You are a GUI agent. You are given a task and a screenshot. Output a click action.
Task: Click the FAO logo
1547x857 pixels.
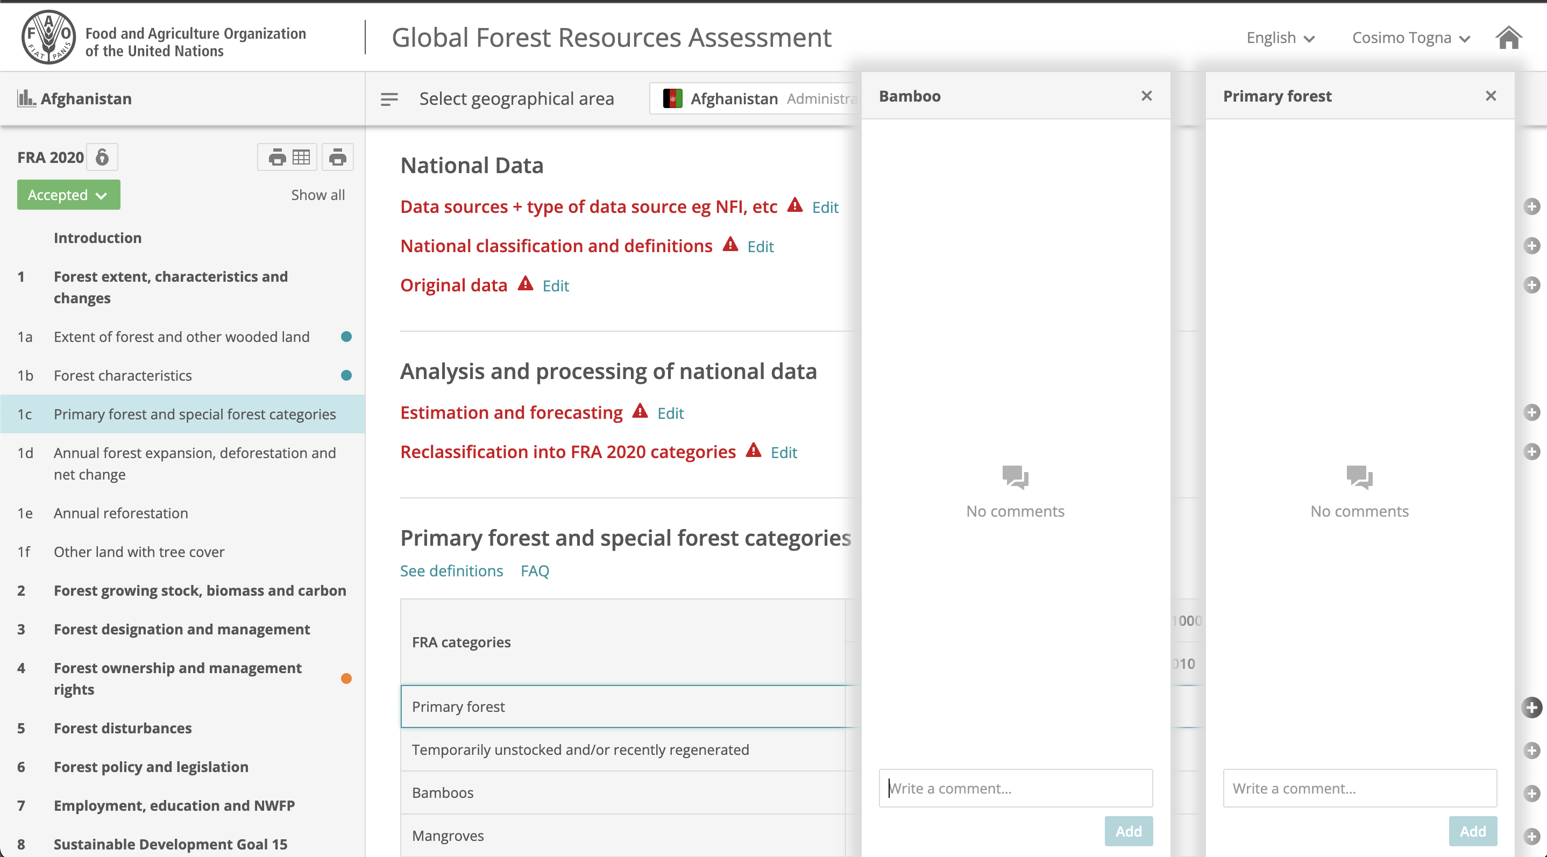pos(49,37)
